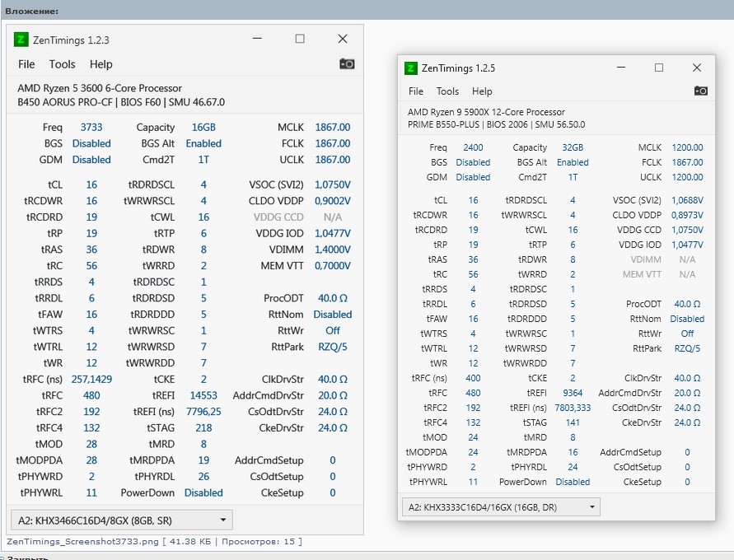Click the tMRDPDA value 19

click(203, 460)
